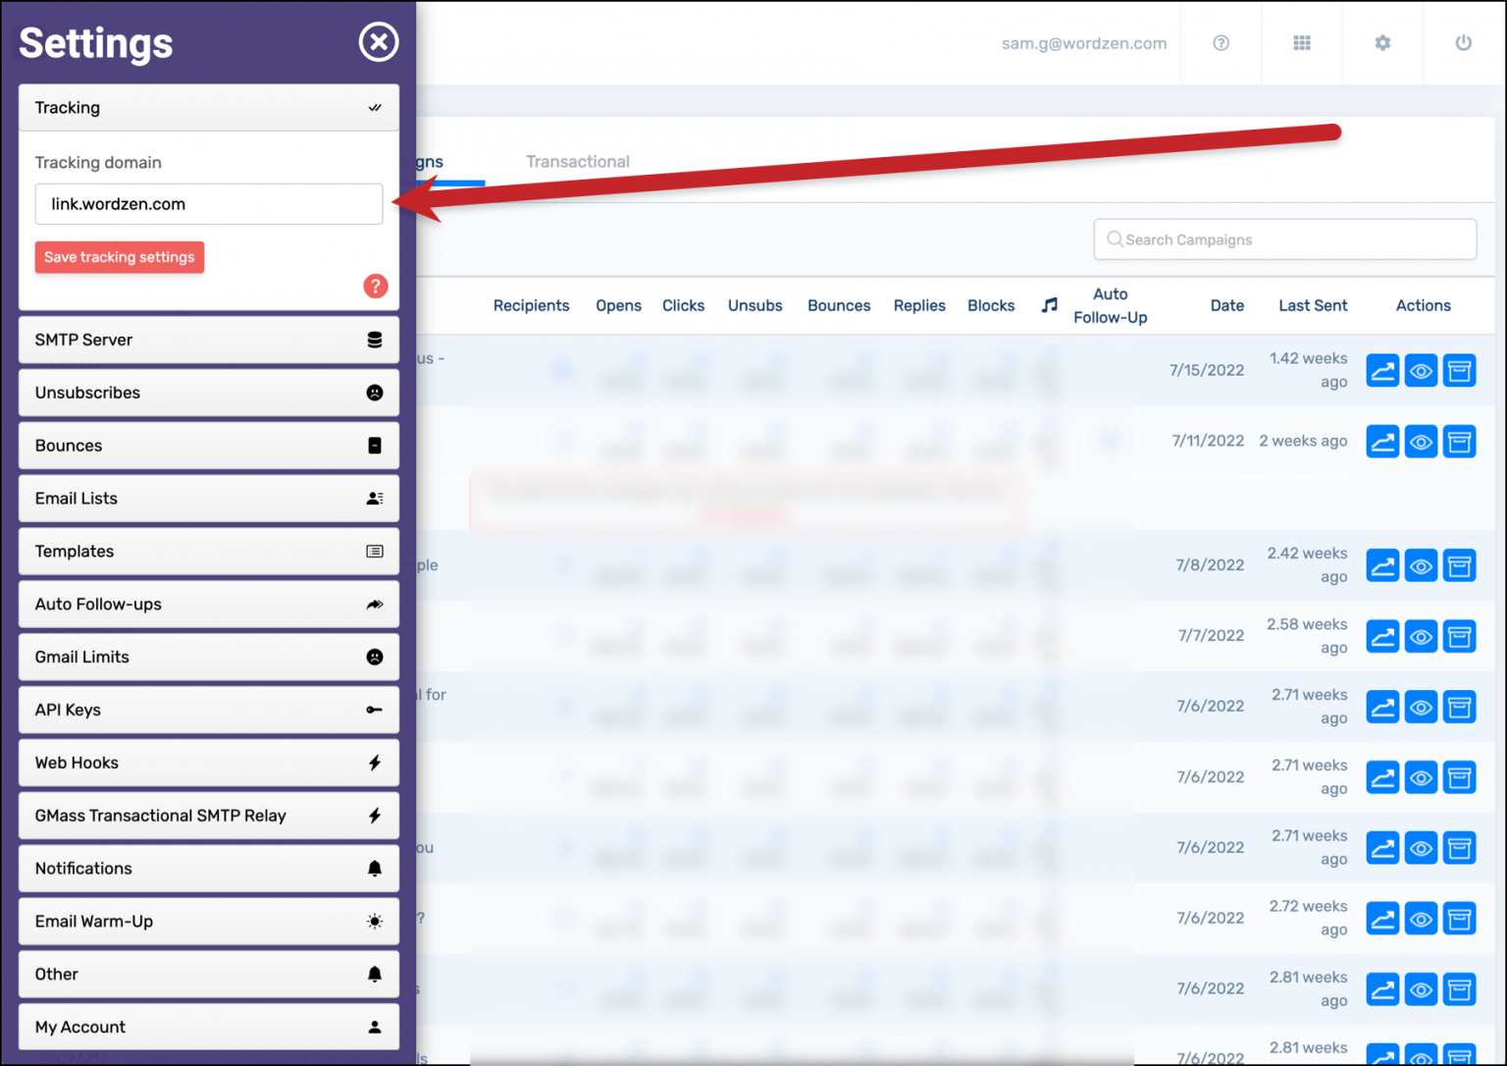Screen dimensions: 1507x1066
Task: Click the sun icon beside Email Warm-Up
Action: (374, 921)
